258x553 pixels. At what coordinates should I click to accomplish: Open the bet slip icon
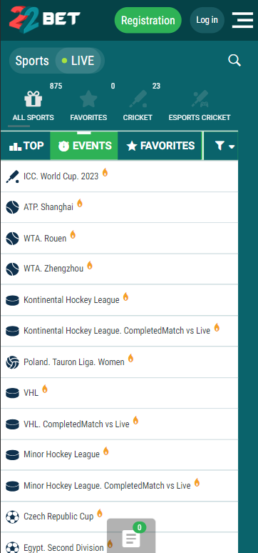click(131, 537)
